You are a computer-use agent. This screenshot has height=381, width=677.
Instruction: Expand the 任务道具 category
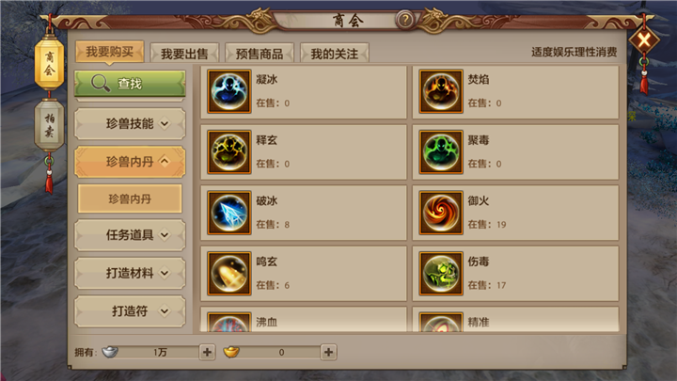130,235
